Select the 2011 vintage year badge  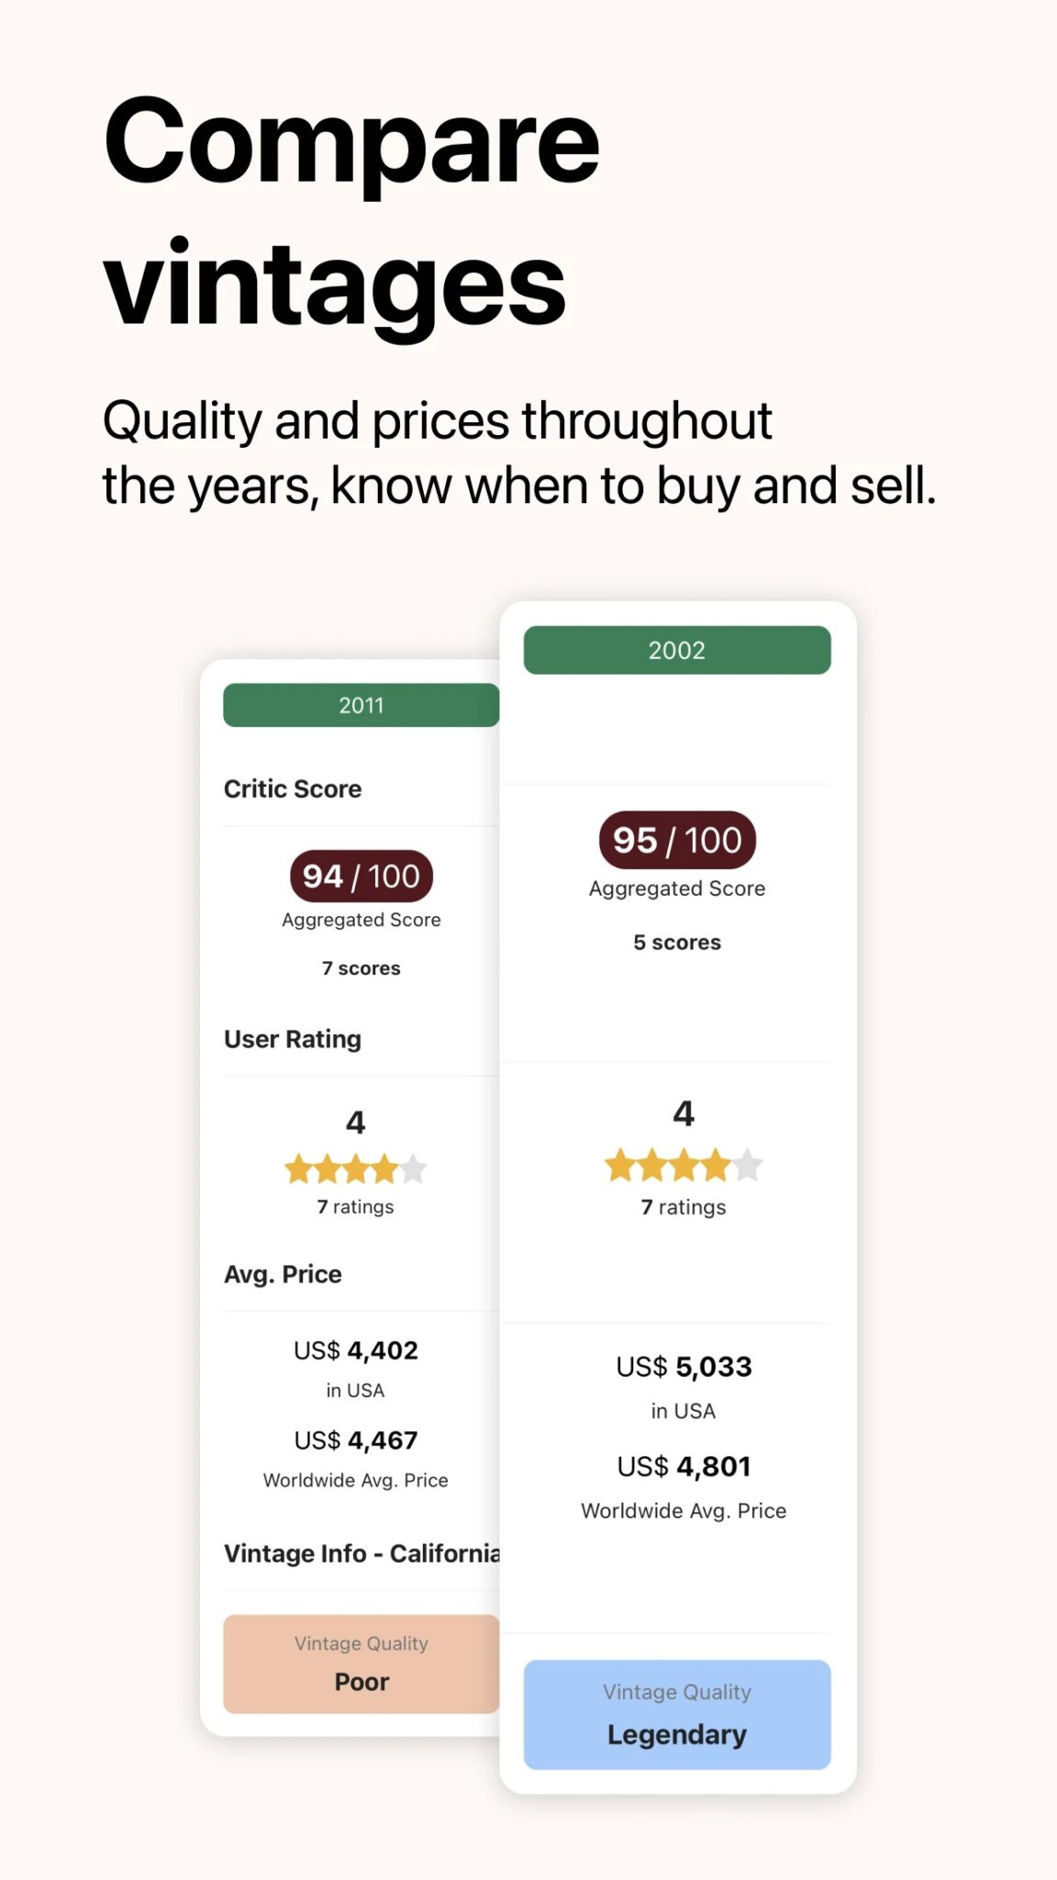click(x=362, y=705)
